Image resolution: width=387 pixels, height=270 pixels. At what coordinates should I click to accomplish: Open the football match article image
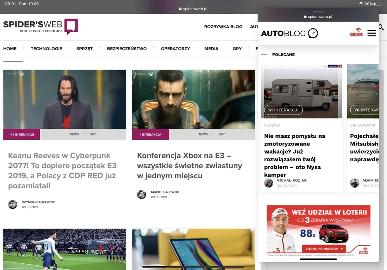point(64,249)
